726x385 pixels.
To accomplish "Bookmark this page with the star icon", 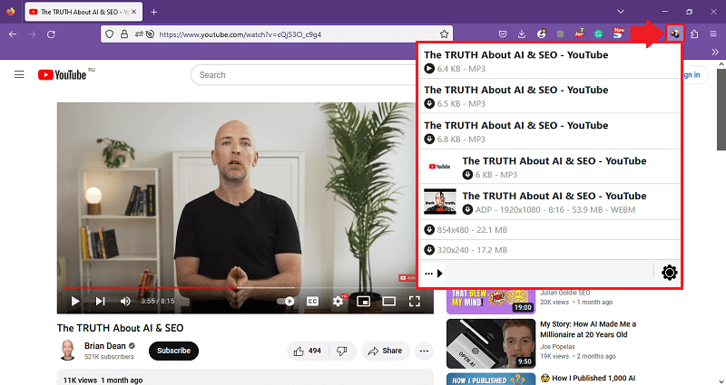I will [444, 34].
